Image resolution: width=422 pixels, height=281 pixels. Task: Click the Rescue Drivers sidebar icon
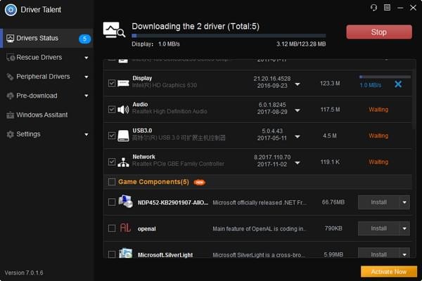click(x=11, y=58)
